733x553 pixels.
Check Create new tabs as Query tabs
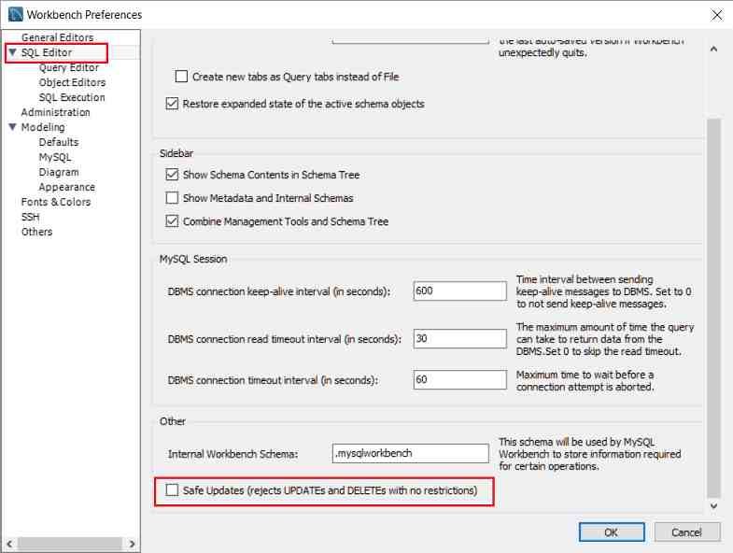[x=182, y=77]
